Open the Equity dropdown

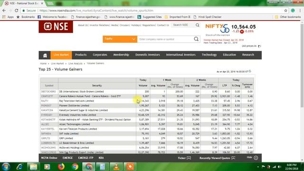pyautogui.click(x=120, y=39)
